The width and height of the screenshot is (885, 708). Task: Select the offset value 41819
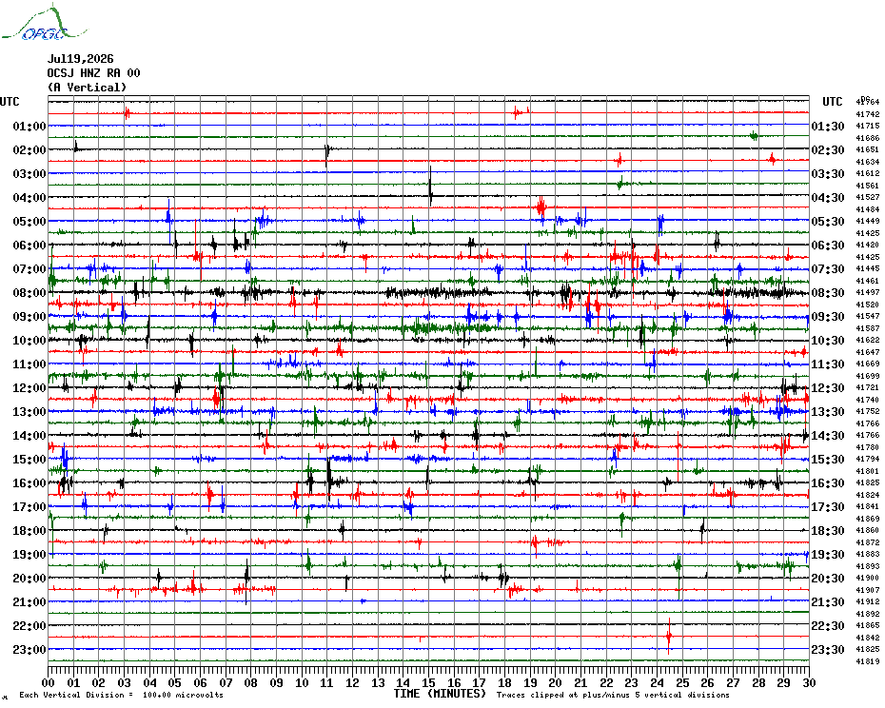pyautogui.click(x=868, y=661)
